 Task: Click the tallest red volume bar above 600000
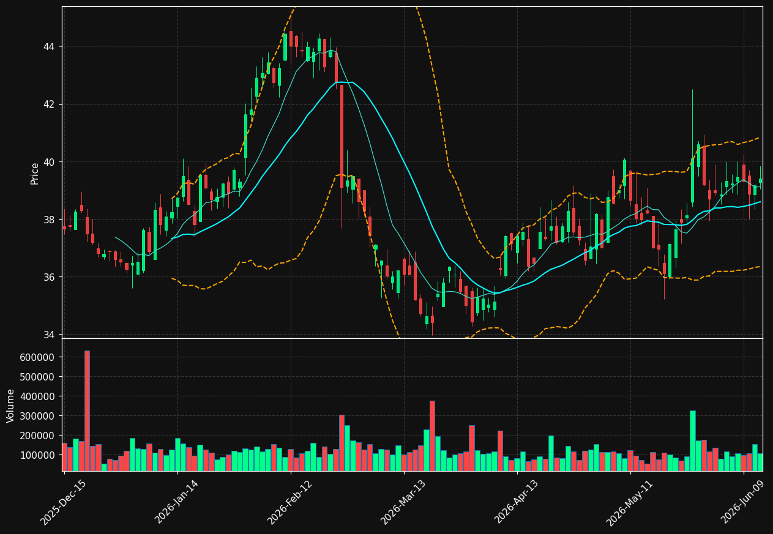click(x=87, y=410)
